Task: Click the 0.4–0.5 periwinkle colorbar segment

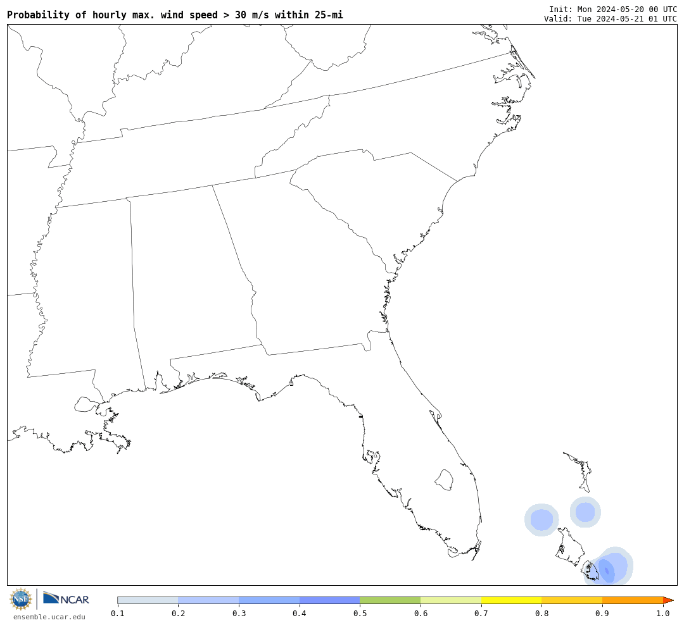Action: 330,600
